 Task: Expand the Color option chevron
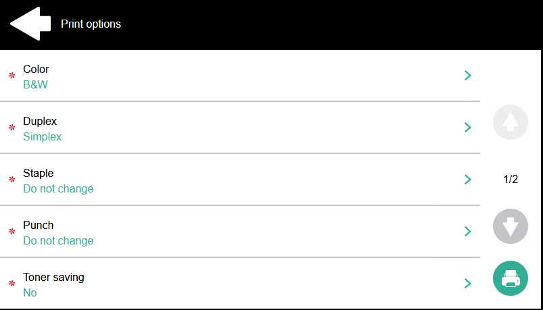467,76
